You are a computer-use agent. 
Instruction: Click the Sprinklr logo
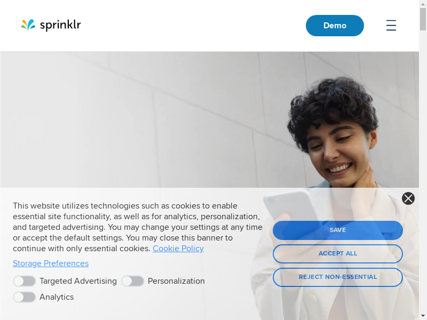(x=51, y=25)
